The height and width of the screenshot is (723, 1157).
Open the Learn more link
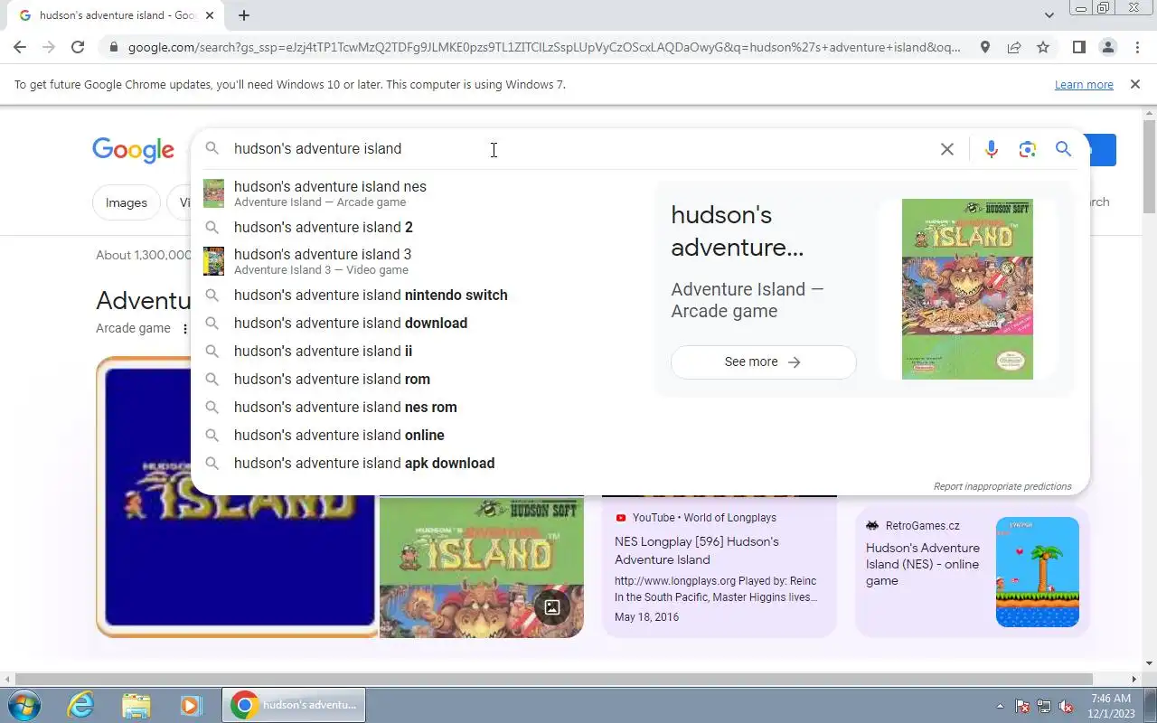[1084, 84]
